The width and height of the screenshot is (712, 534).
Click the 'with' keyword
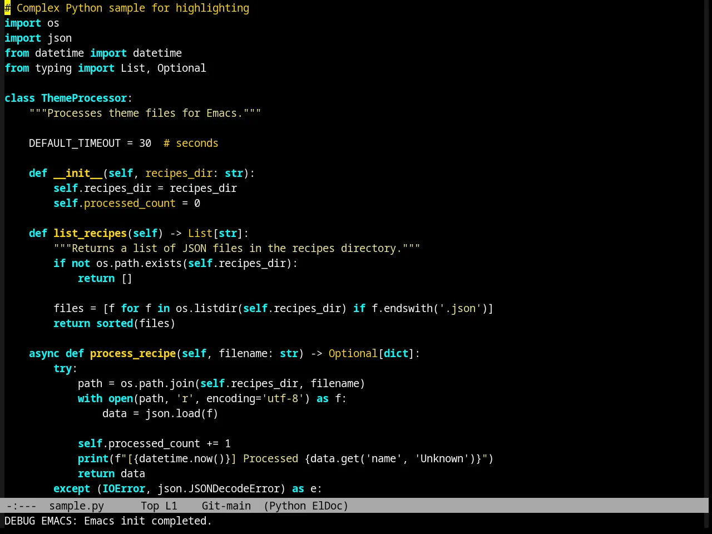point(90,398)
